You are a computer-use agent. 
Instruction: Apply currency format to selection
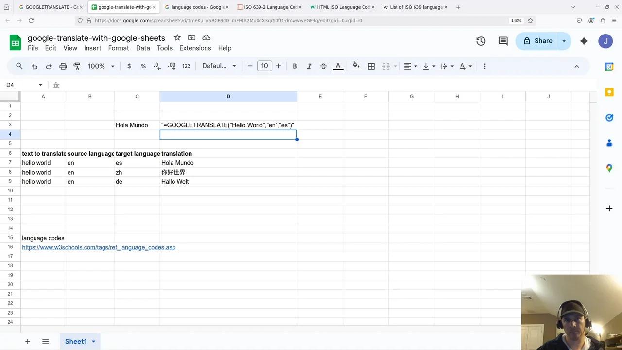click(129, 66)
